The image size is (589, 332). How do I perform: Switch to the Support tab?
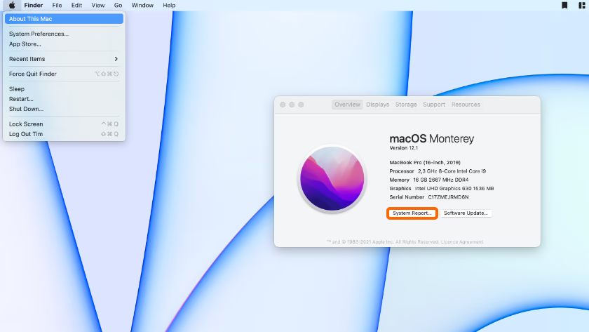[x=434, y=105]
